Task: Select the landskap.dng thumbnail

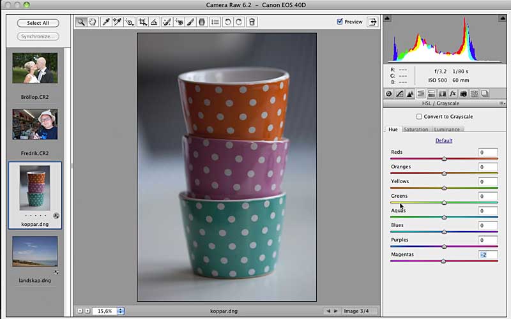Action: point(35,251)
